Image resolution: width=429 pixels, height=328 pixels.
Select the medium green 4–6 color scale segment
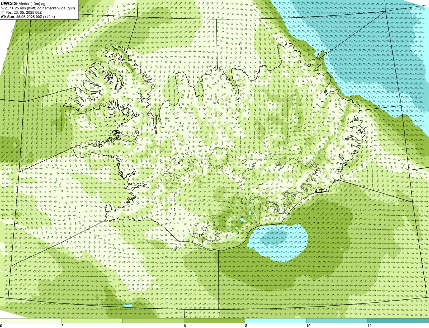coord(153,321)
